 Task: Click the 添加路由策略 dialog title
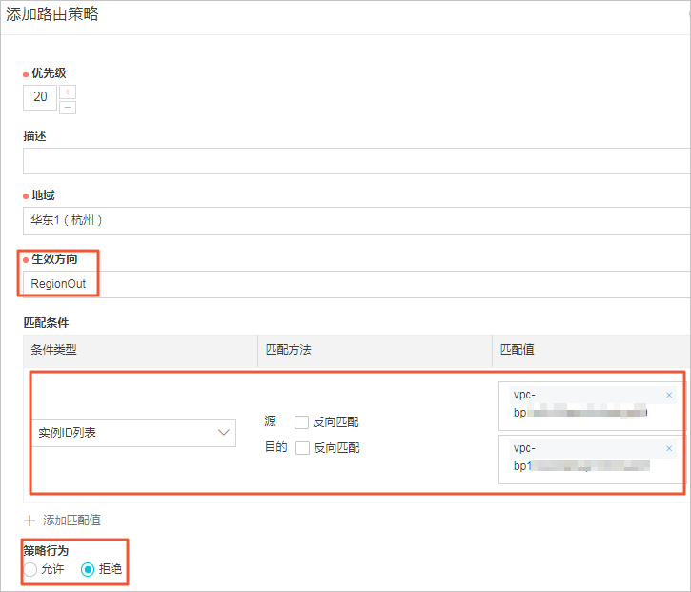52,14
